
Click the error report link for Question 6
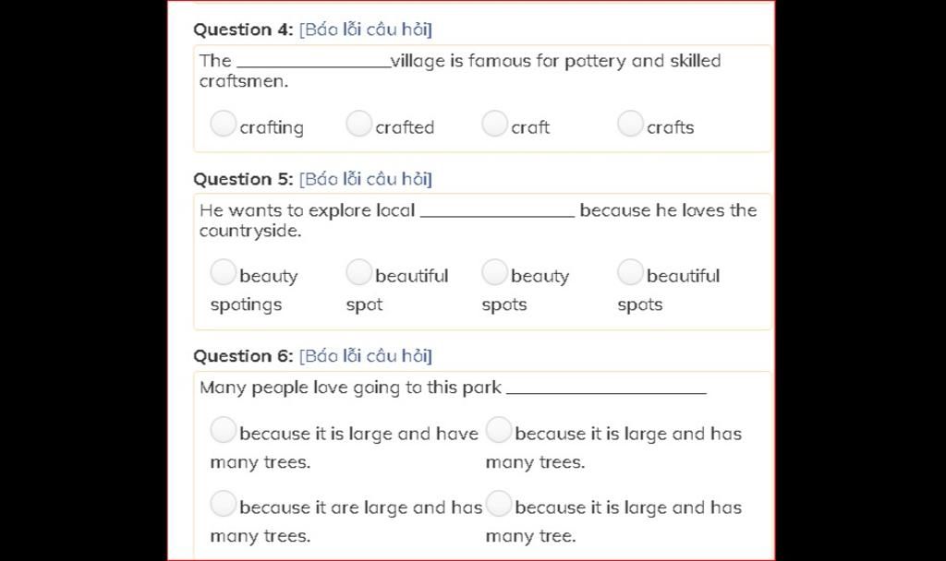coord(366,356)
